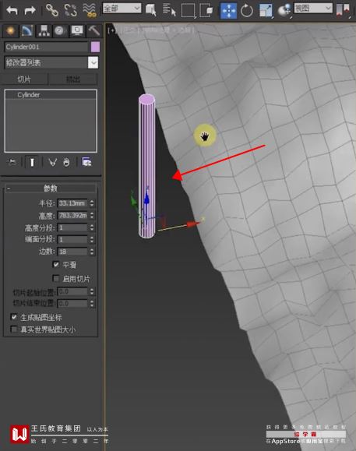
Task: Enable the 启用切片 checkbox
Action: click(x=56, y=278)
